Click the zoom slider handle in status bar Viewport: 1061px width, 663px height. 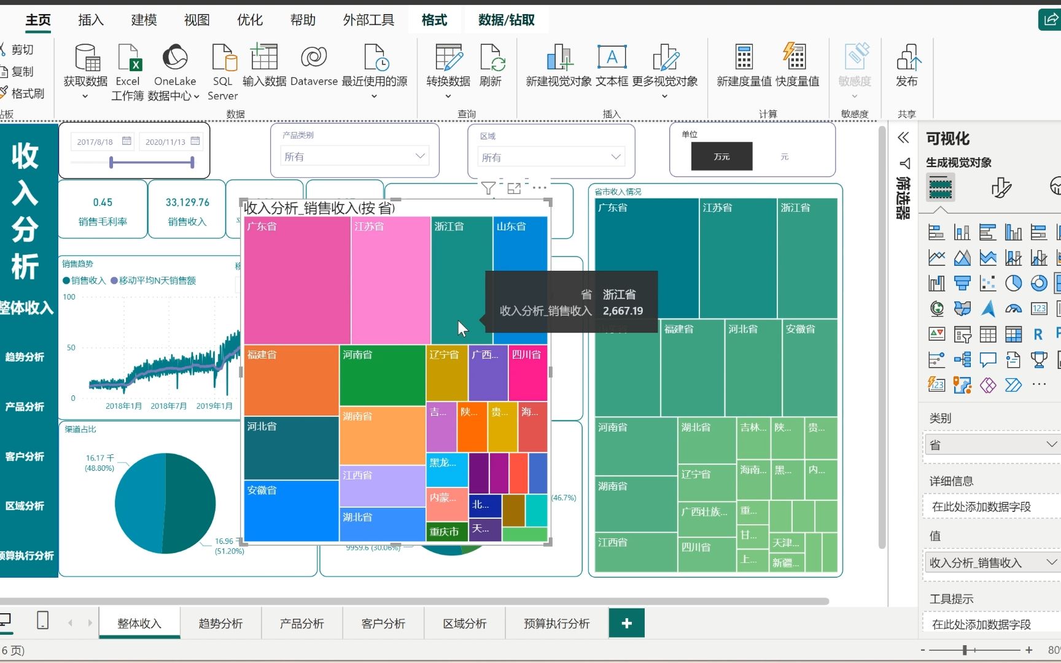click(965, 649)
